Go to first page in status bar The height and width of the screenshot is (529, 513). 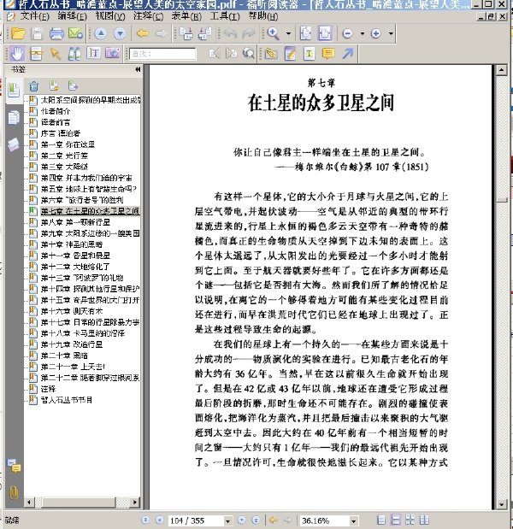145,520
